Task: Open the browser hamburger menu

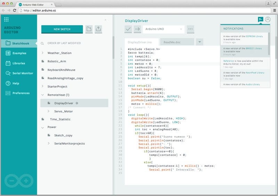Action: tap(275, 10)
